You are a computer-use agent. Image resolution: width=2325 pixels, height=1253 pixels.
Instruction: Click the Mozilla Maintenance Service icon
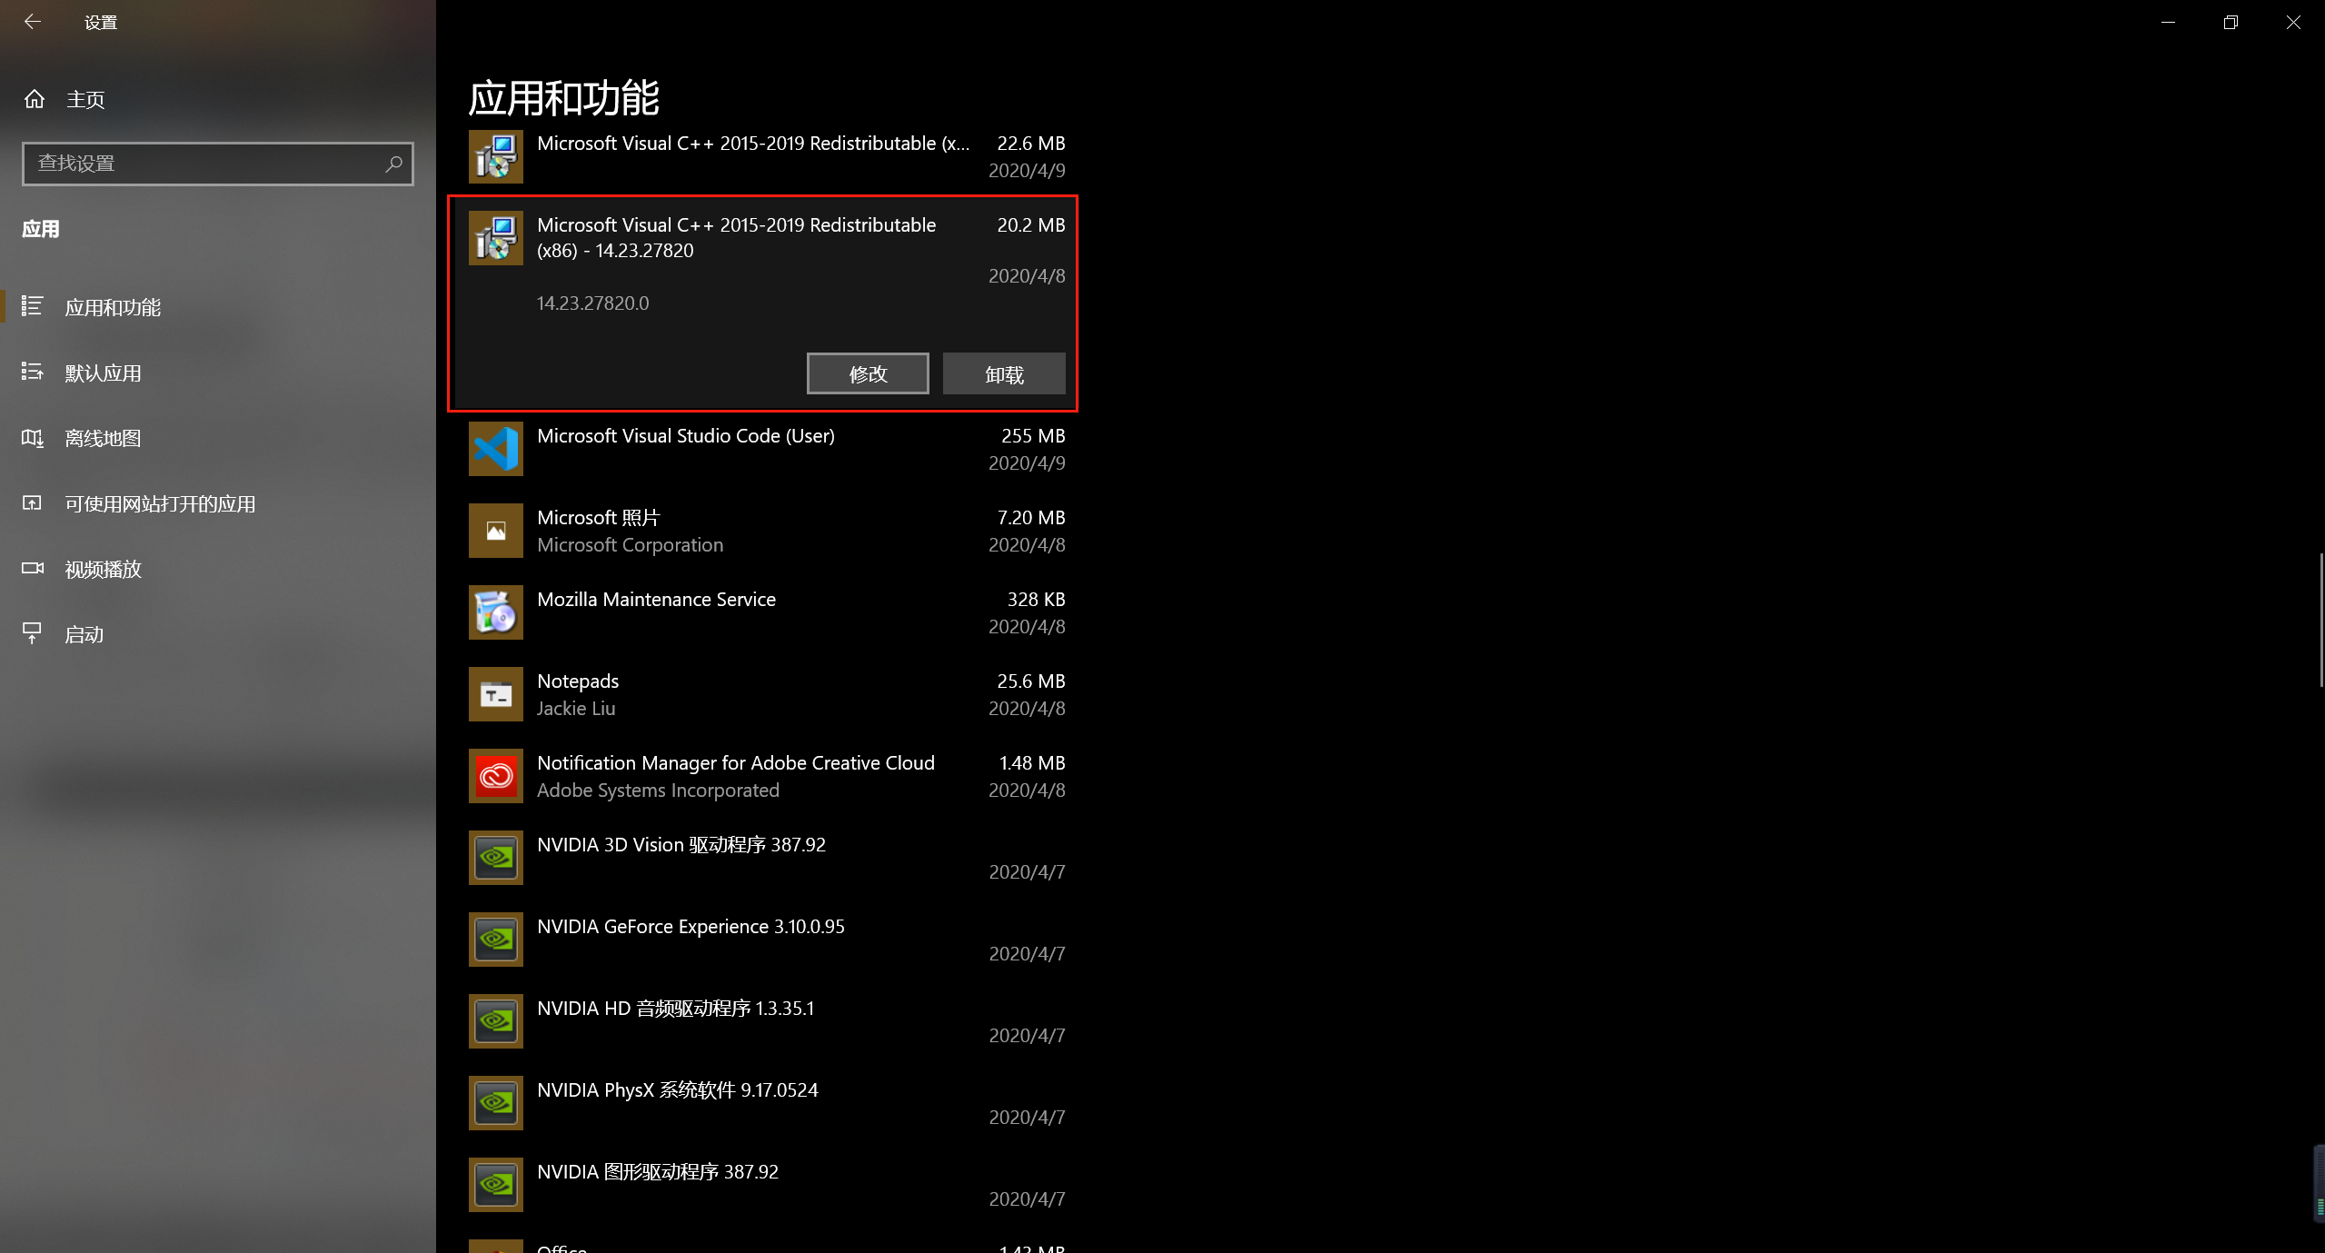[495, 612]
